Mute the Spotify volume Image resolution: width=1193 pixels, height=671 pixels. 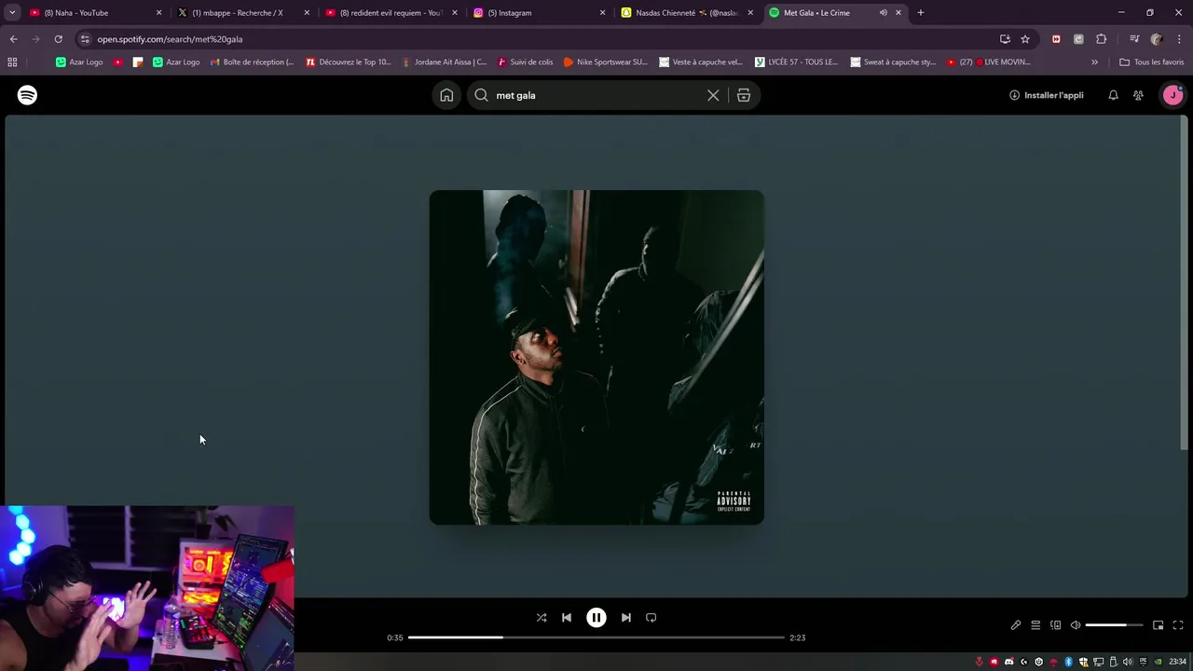[x=1076, y=625]
